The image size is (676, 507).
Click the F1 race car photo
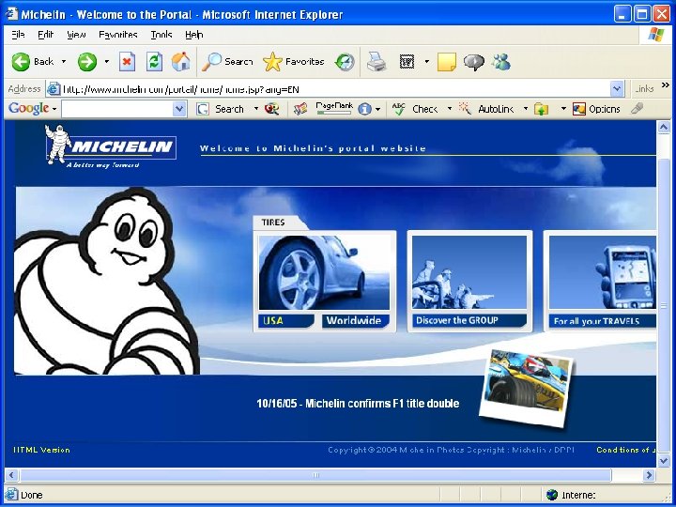[x=528, y=388]
